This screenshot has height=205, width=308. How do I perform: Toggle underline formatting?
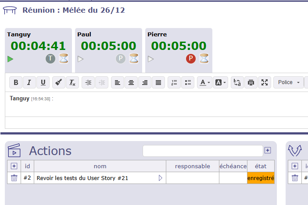click(43, 82)
